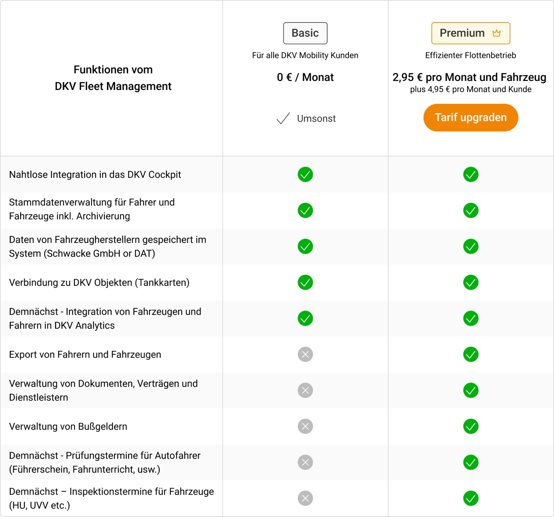Click the '0 € / Monat' price
Screen dimensions: 554x517
pos(305,77)
